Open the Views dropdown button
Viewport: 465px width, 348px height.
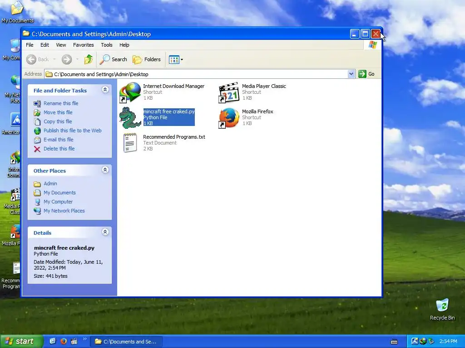click(x=176, y=59)
